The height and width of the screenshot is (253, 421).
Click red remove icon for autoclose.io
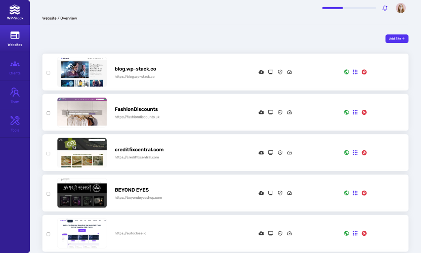pos(364,233)
